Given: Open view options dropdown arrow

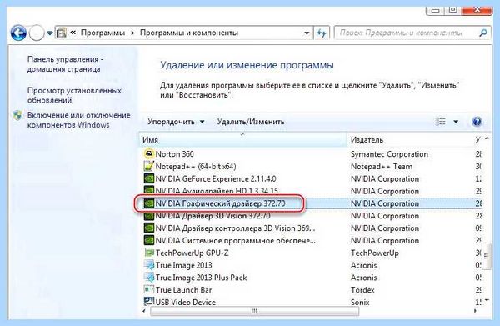Looking at the screenshot, I should point(456,122).
